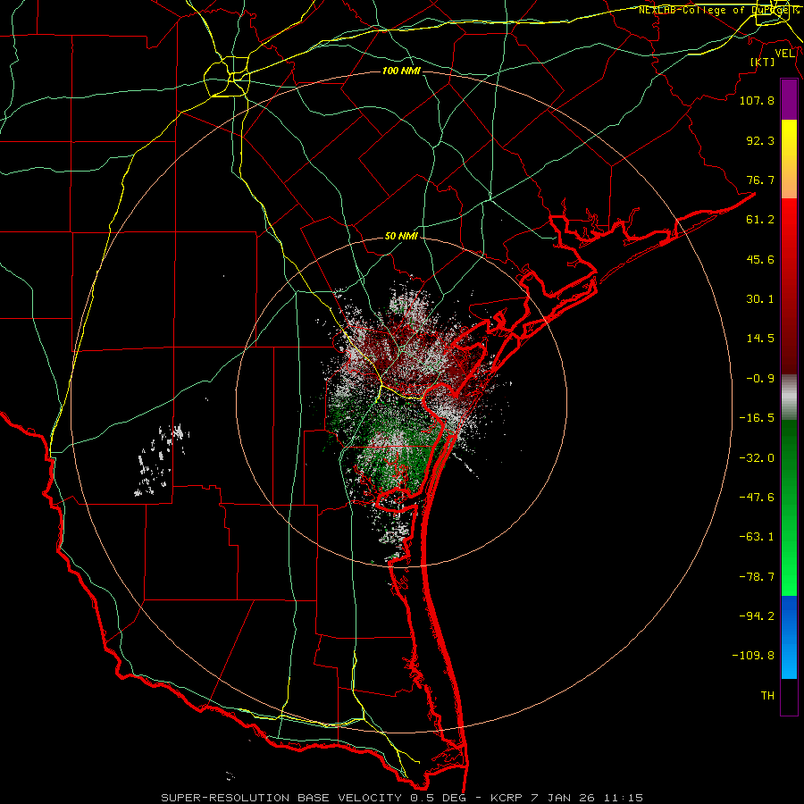The height and width of the screenshot is (804, 804).
Task: Click the 50 NMI range ring label
Action: [401, 237]
